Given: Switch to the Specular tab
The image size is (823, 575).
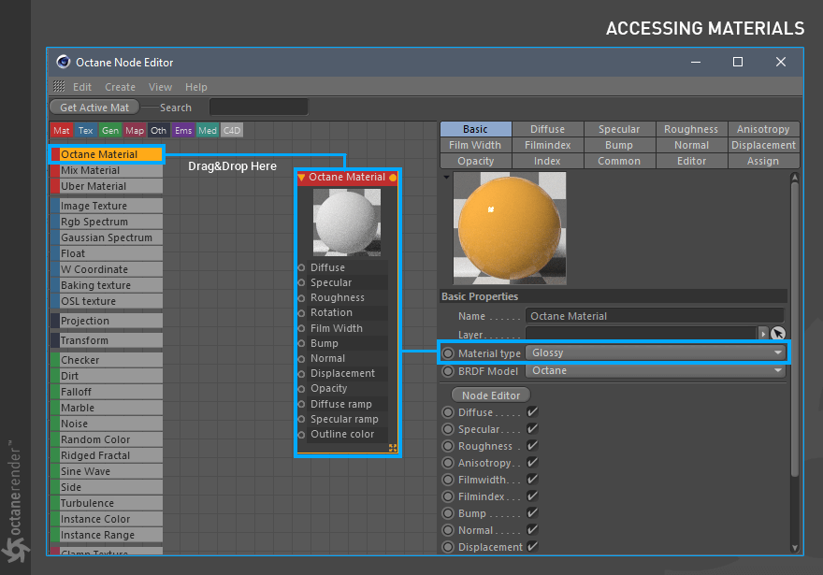Looking at the screenshot, I should pyautogui.click(x=619, y=129).
